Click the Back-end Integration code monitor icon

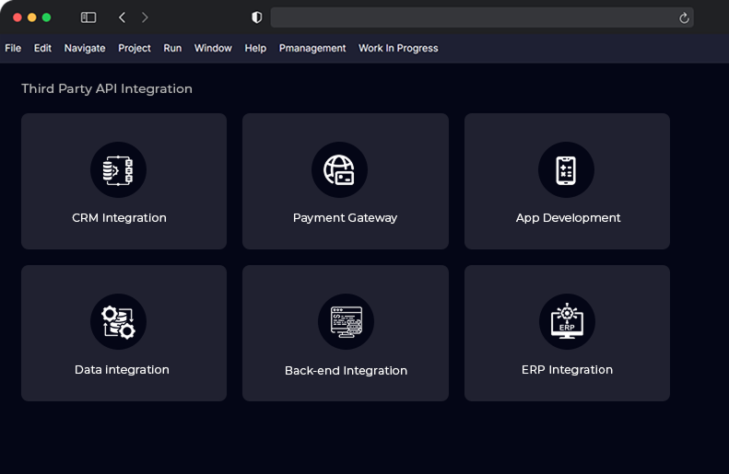click(346, 322)
